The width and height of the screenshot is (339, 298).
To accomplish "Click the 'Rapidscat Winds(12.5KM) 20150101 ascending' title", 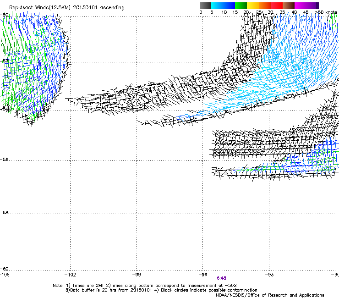I will 67,8.
